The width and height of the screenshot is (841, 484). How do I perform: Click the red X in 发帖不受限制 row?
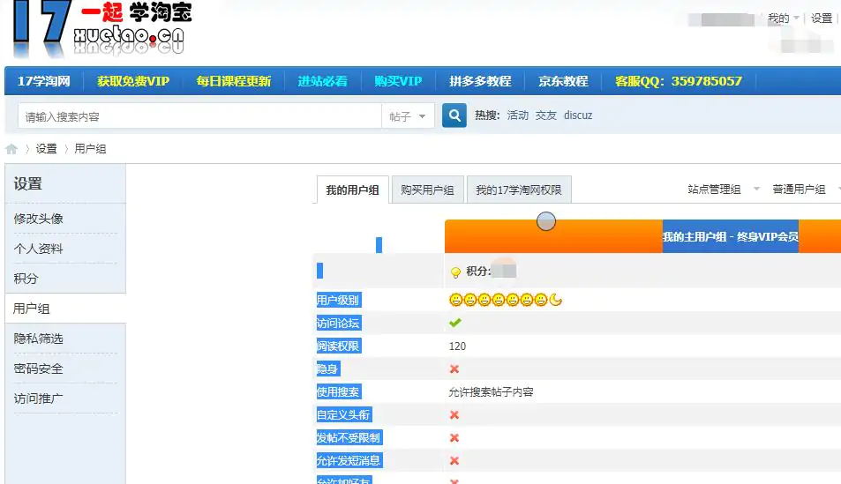(x=454, y=438)
